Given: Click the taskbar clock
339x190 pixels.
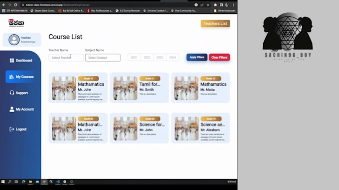Looking at the screenshot, I should point(231,182).
